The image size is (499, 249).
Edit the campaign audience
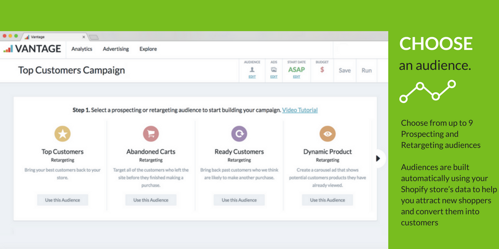252,77
